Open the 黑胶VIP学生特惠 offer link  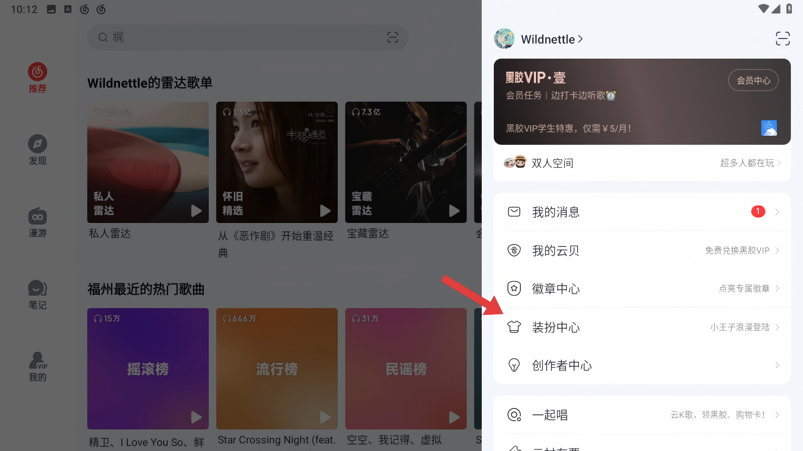568,129
